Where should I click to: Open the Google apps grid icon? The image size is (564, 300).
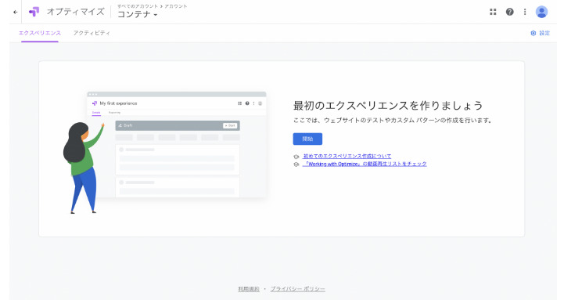point(493,12)
